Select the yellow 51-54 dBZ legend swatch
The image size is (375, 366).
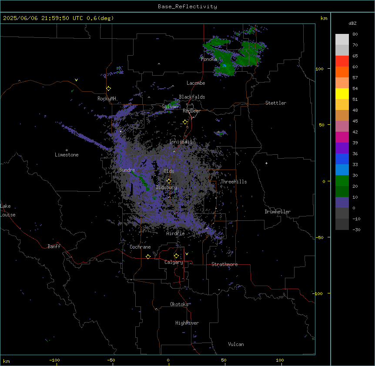click(x=342, y=93)
